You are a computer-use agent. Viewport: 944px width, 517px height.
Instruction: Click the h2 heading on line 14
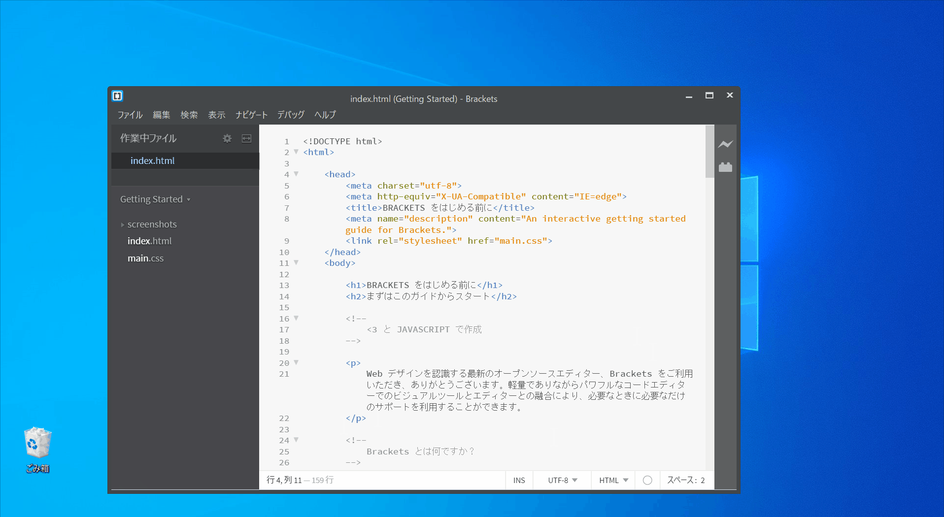click(431, 296)
